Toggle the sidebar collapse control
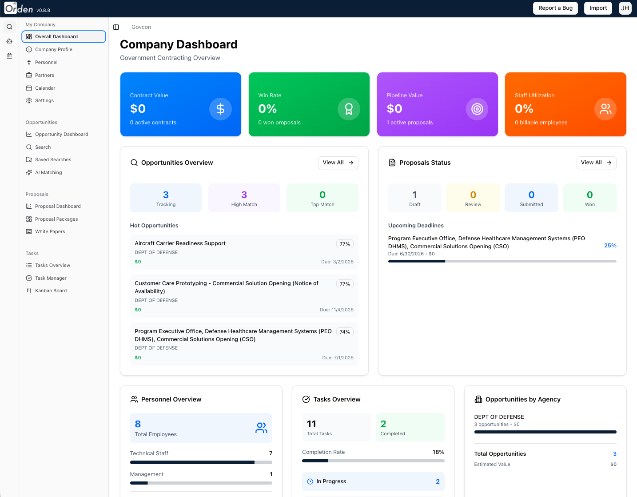The width and height of the screenshot is (637, 497). [x=116, y=27]
